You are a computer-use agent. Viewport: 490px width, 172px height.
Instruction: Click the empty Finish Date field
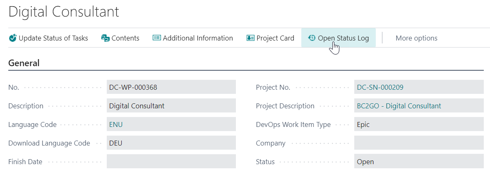pos(171,162)
